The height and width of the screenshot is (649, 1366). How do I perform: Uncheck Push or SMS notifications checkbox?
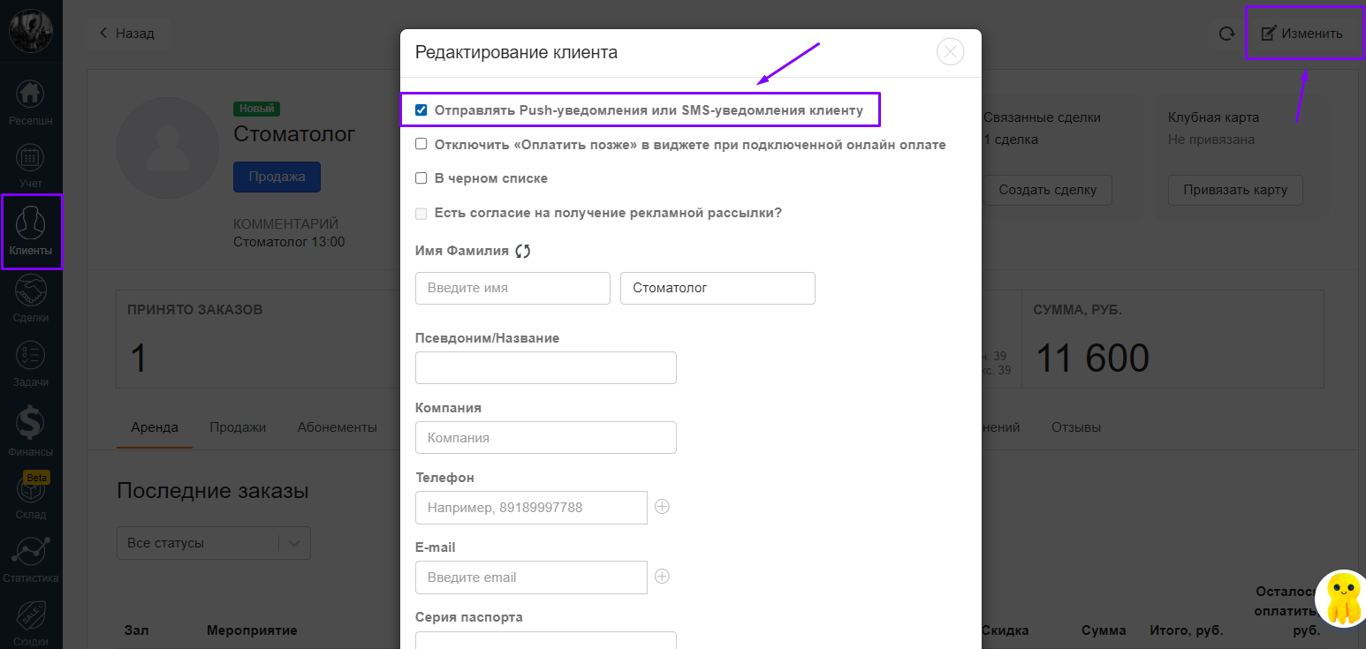point(421,110)
